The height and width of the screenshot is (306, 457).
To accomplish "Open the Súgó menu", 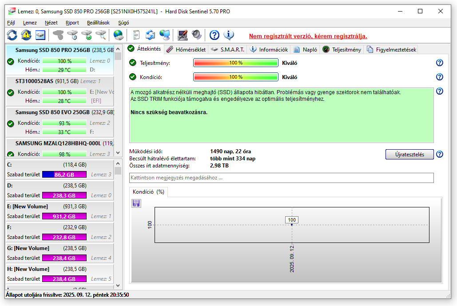I will [x=123, y=23].
